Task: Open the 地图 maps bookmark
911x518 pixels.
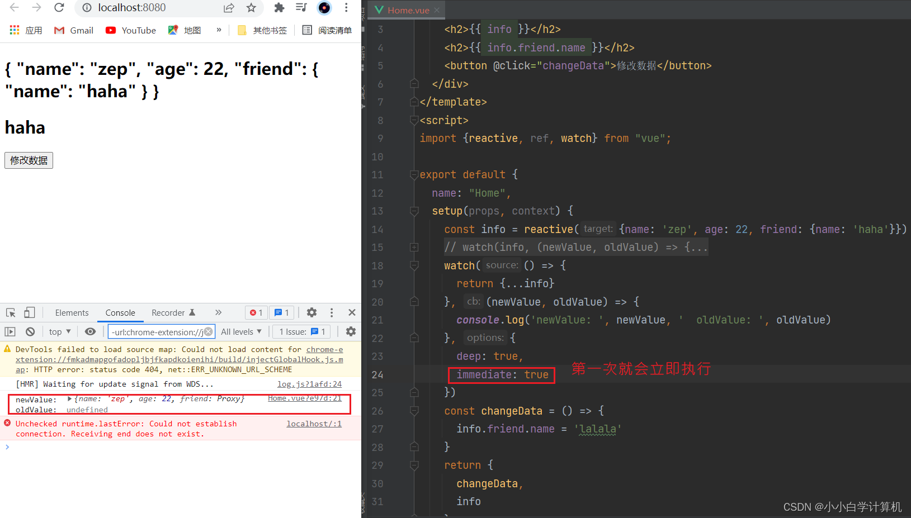Action: (x=185, y=30)
